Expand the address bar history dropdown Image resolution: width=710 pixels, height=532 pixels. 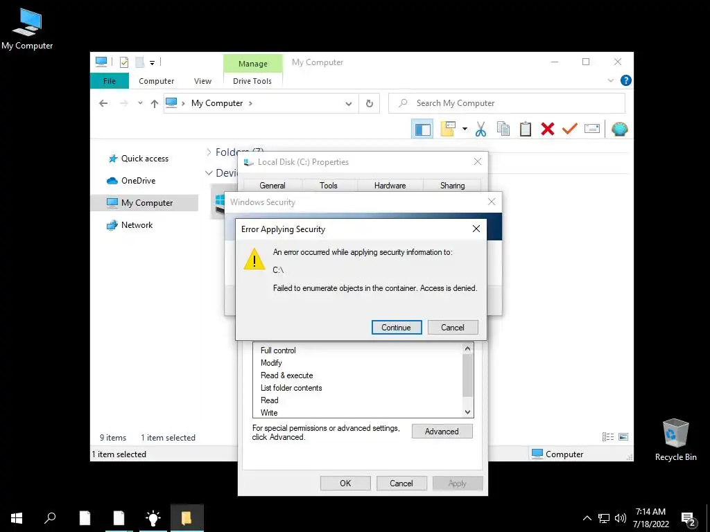[348, 104]
